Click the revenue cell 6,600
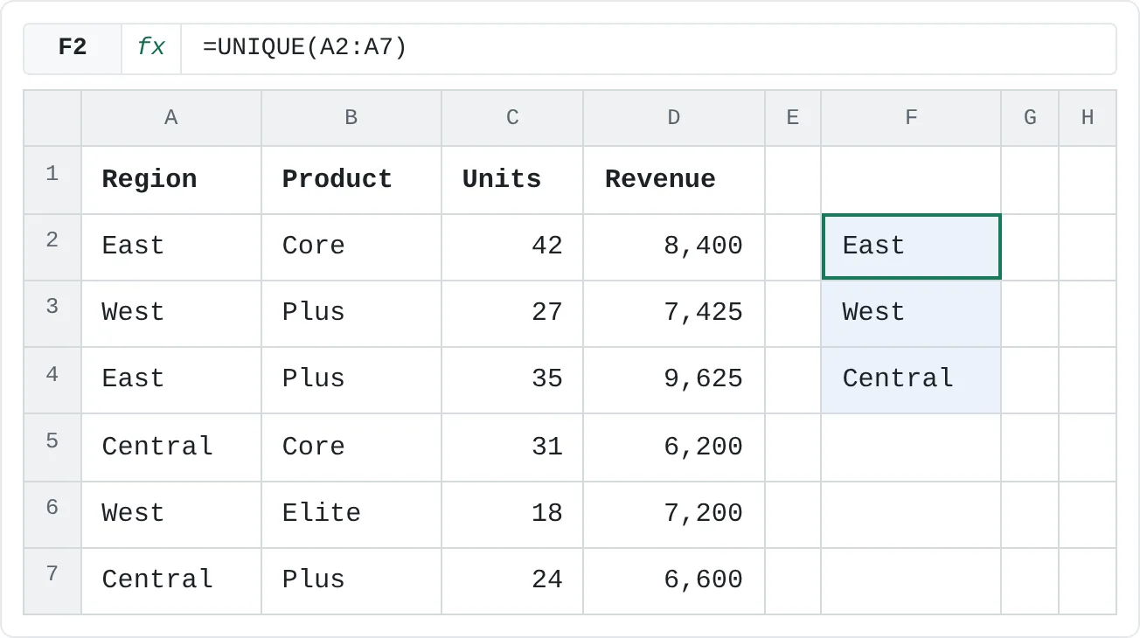The image size is (1140, 638). pos(674,581)
